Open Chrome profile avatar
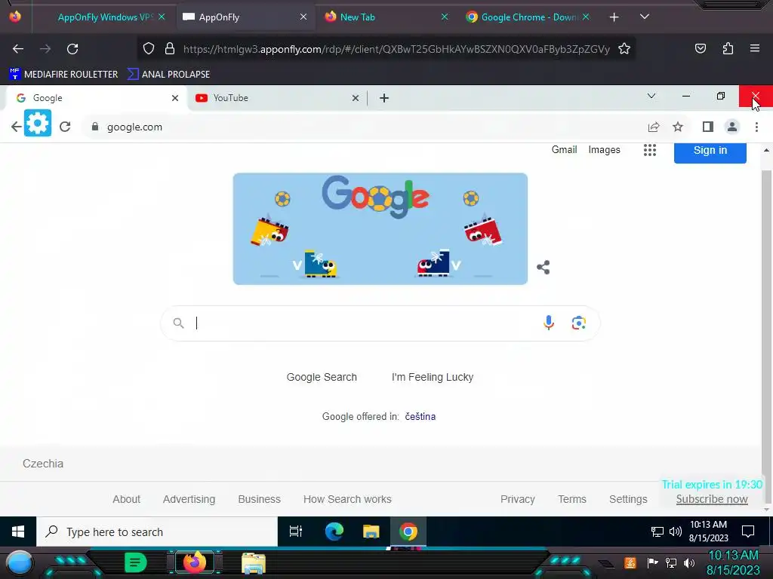This screenshot has height=579, width=773. click(732, 127)
